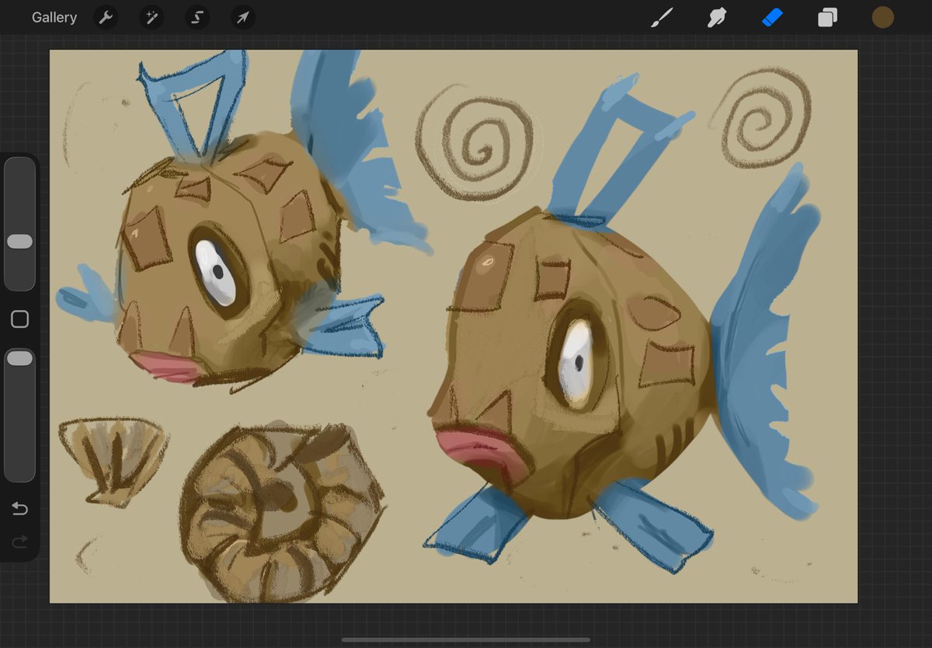The height and width of the screenshot is (648, 932).
Task: Activate the Selection tool
Action: click(197, 17)
